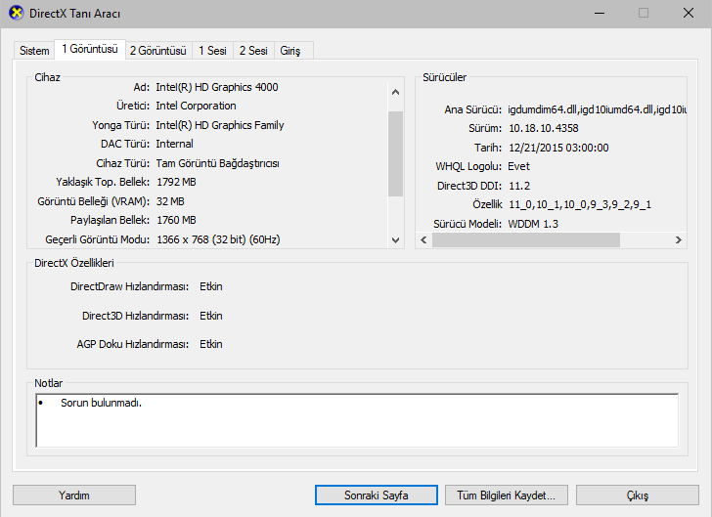
Task: Click 'Tam Görüntü Bağdaştırıcısı' device type value
Action: 217,163
